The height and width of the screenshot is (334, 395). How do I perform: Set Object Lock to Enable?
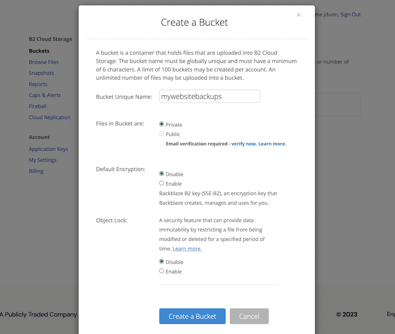(x=161, y=271)
